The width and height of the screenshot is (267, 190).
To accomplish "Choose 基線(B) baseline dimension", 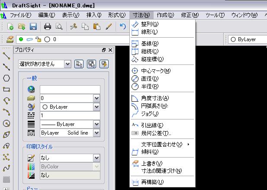I will [162, 44].
